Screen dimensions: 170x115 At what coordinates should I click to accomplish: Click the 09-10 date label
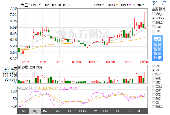pyautogui.click(x=145, y=62)
